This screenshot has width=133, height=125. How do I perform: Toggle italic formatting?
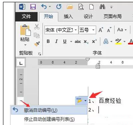(x=57, y=41)
